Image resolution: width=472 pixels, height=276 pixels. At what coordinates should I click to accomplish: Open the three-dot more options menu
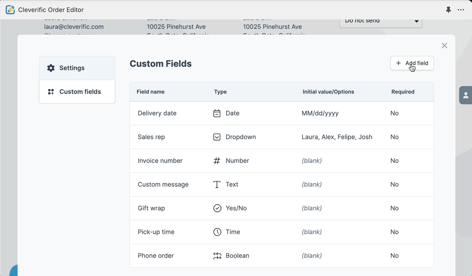tap(461, 10)
